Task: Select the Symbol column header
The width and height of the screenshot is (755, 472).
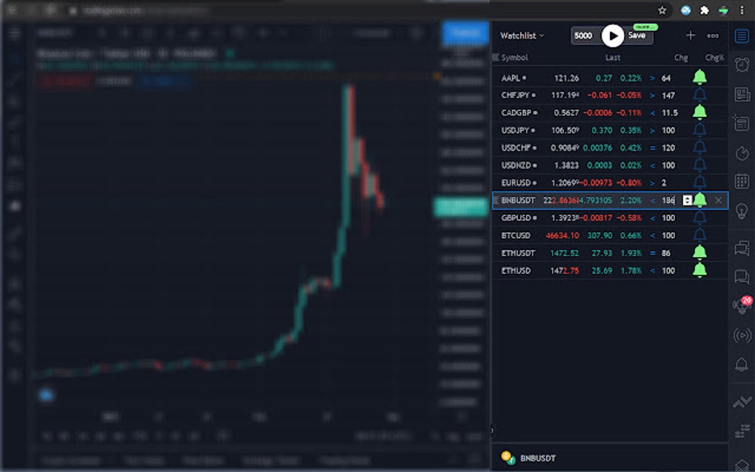Action: pos(516,58)
